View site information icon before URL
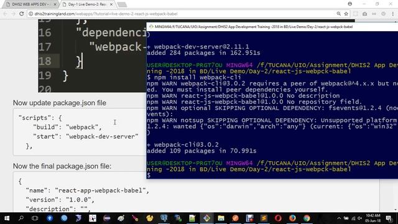The width and height of the screenshot is (398, 224). [x=30, y=14]
